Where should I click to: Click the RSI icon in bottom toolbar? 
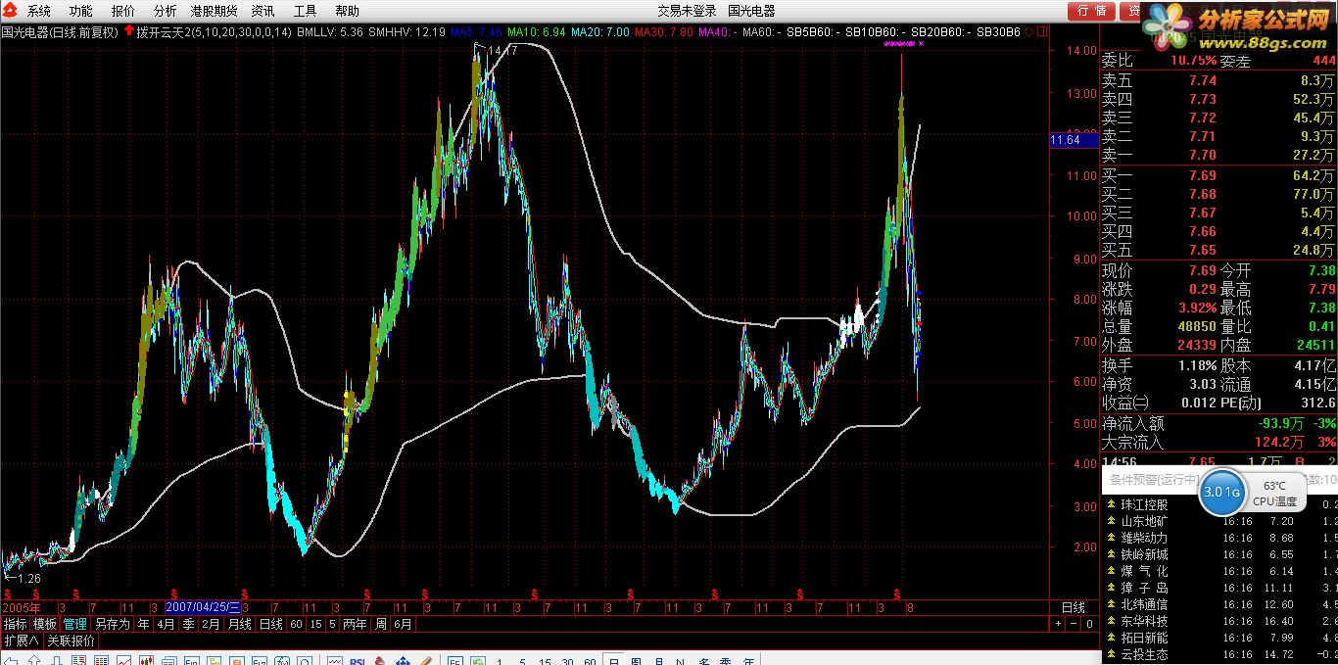[x=358, y=661]
